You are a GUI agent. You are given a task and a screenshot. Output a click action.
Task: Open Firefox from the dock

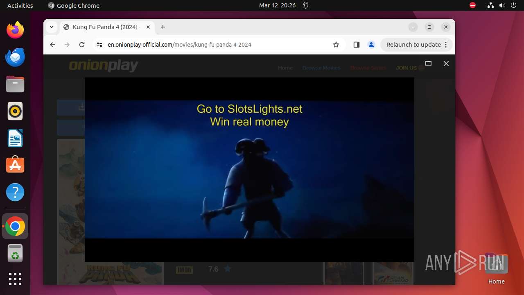(15, 30)
